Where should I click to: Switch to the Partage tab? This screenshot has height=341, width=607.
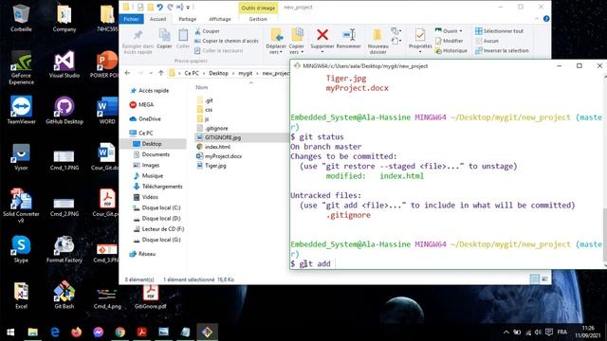pos(188,19)
